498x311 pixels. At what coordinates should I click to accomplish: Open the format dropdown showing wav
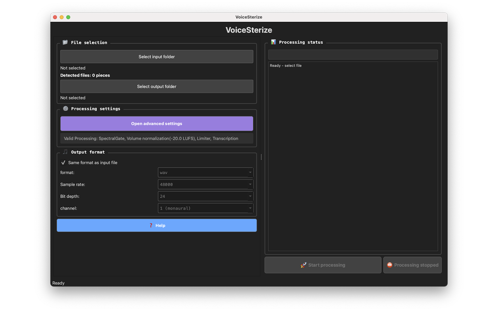pos(205,172)
